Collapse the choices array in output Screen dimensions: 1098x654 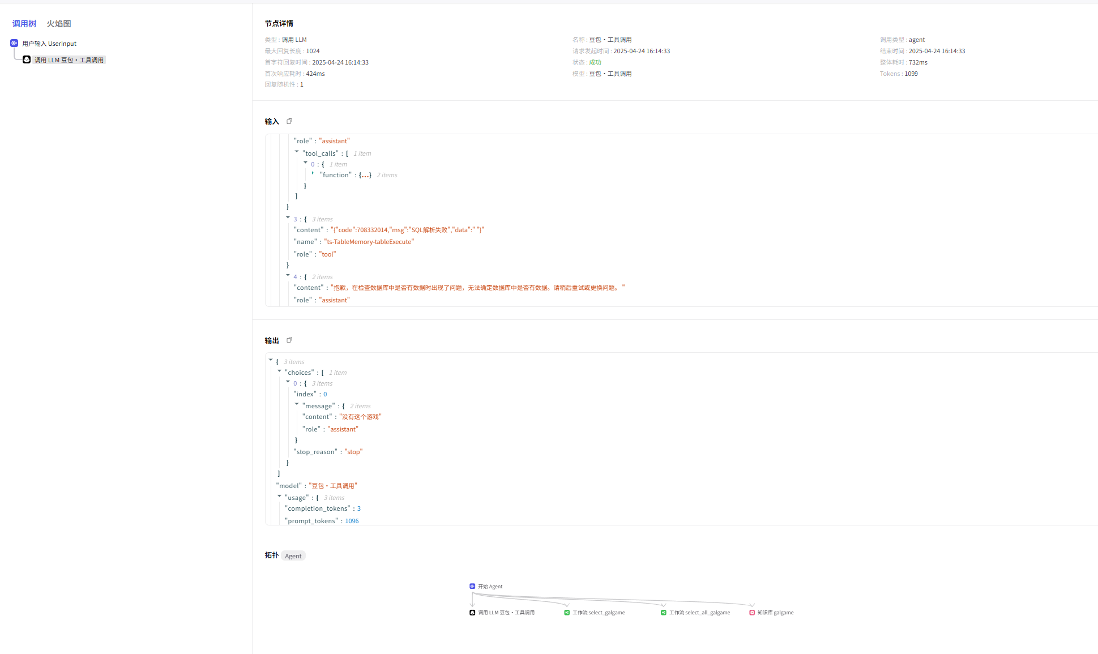tap(279, 371)
